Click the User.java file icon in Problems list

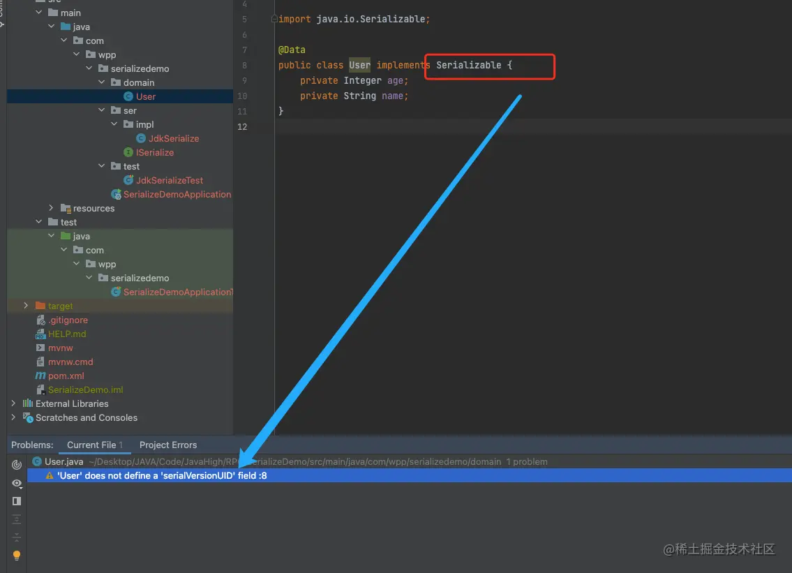37,461
